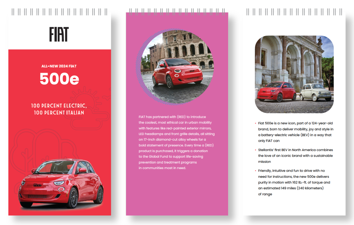Click "purity in motion with 162 lb.-ft. of torque and"
The image size is (354, 225).
point(294,182)
